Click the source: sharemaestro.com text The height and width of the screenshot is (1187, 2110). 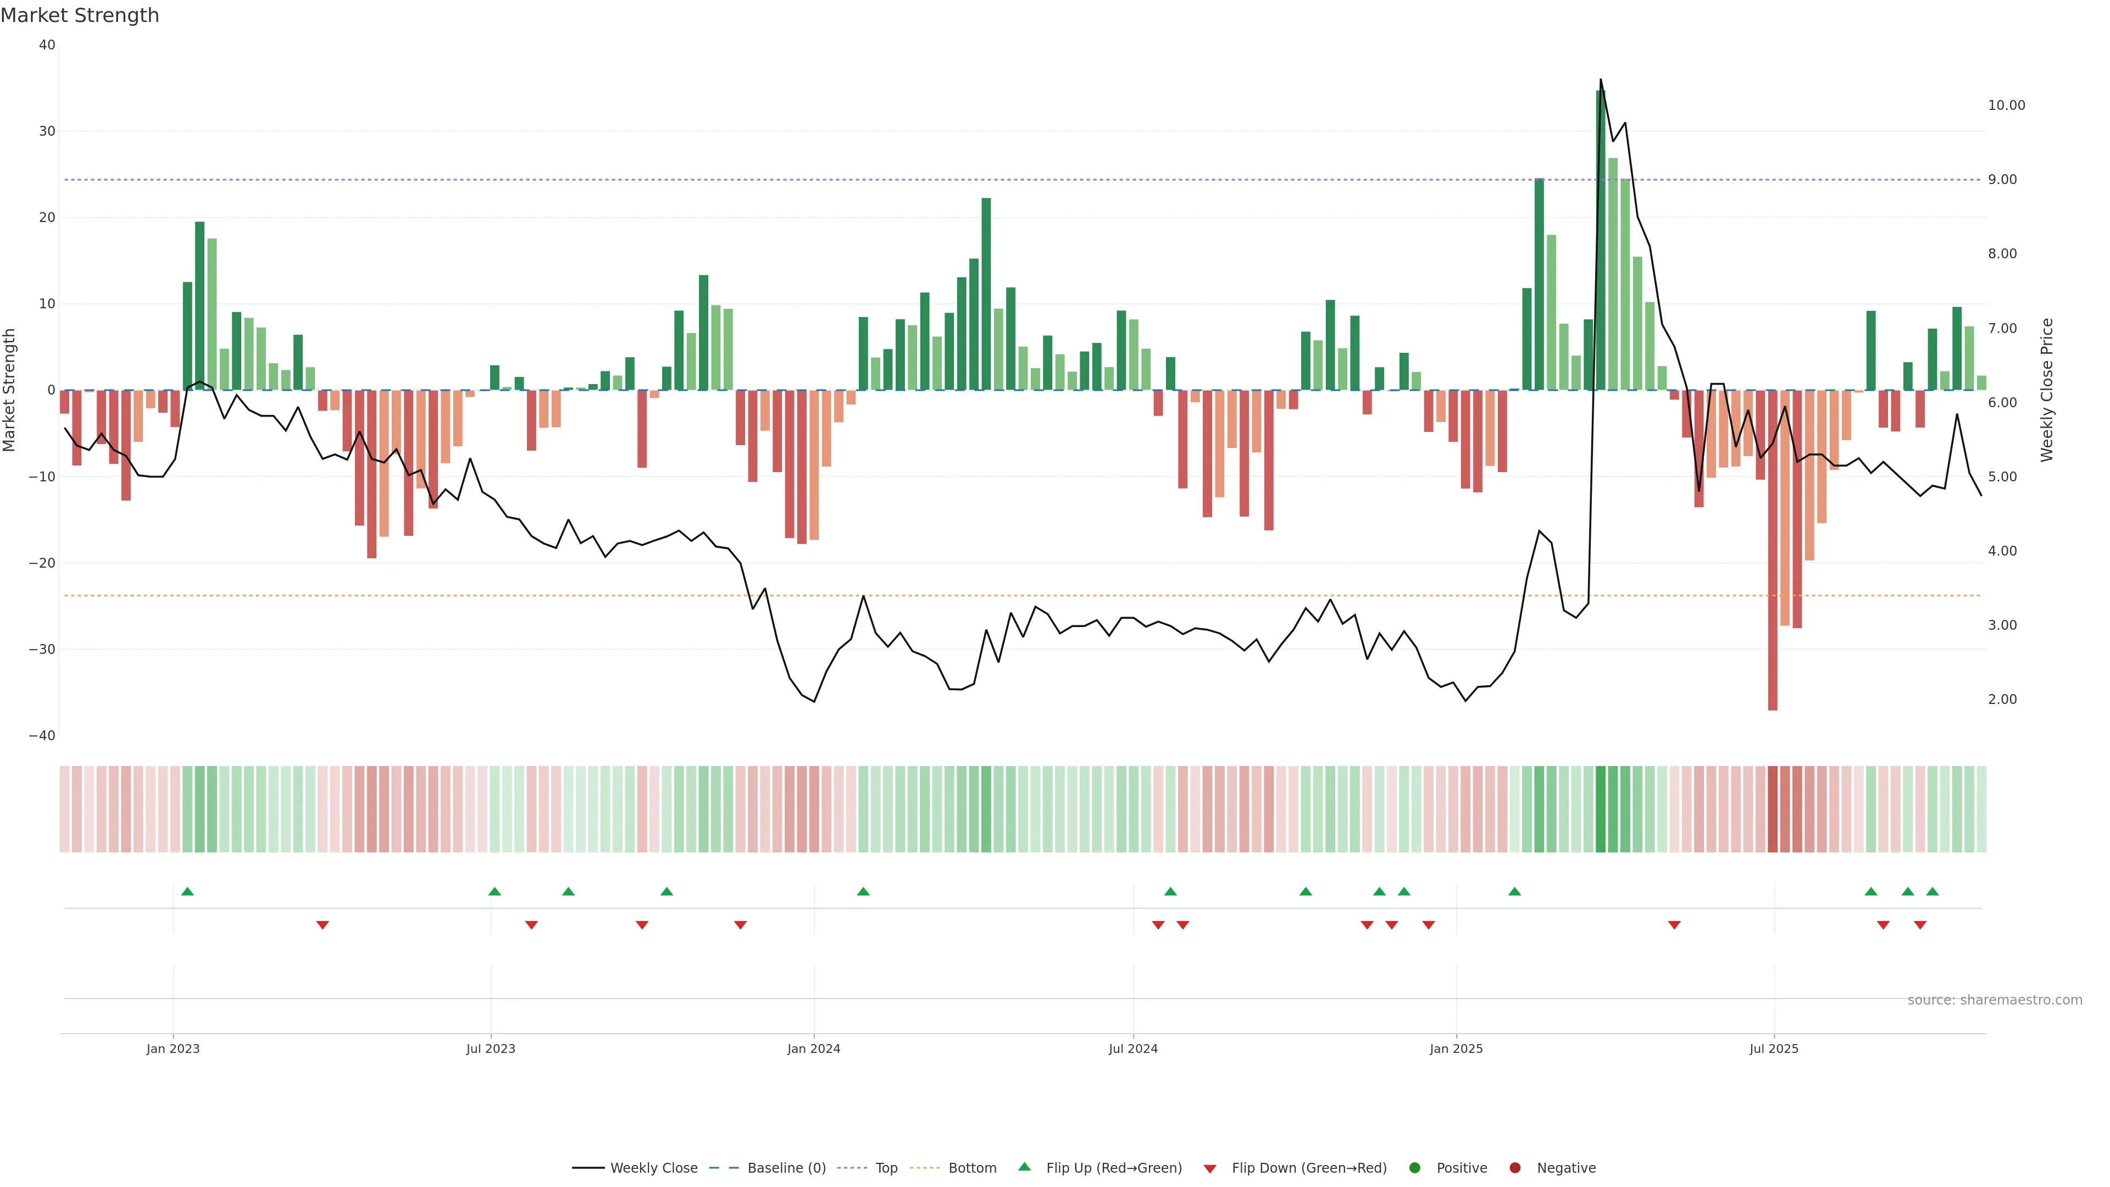coord(1995,1000)
